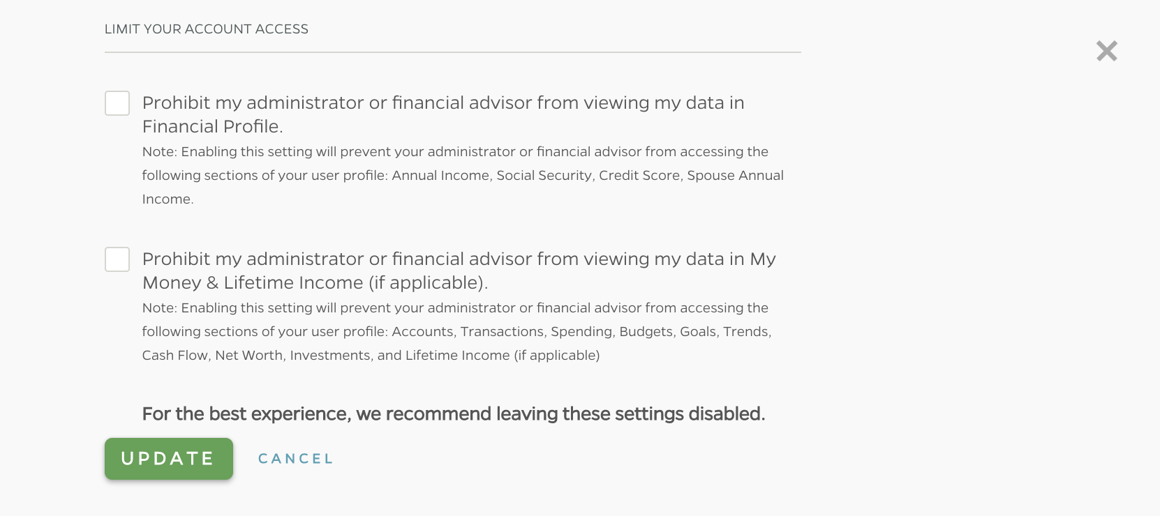This screenshot has width=1160, height=516.
Task: Click the CANCEL link
Action: pyautogui.click(x=295, y=459)
